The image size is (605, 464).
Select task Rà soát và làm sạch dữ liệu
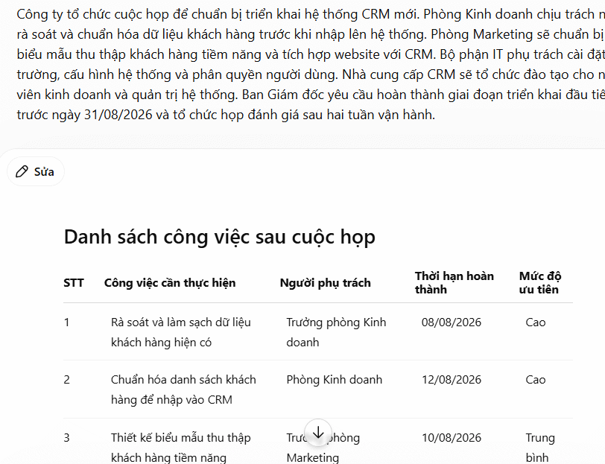[x=181, y=332]
